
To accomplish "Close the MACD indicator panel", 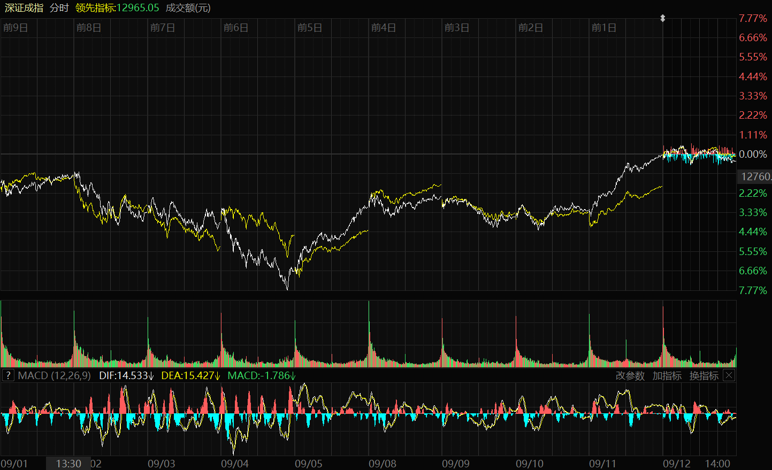I will 729,375.
